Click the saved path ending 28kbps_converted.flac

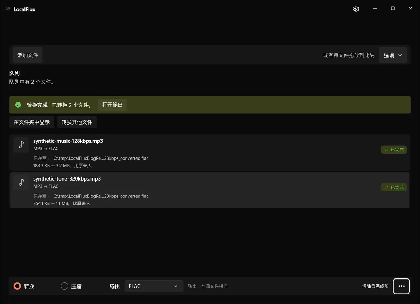pos(101,158)
